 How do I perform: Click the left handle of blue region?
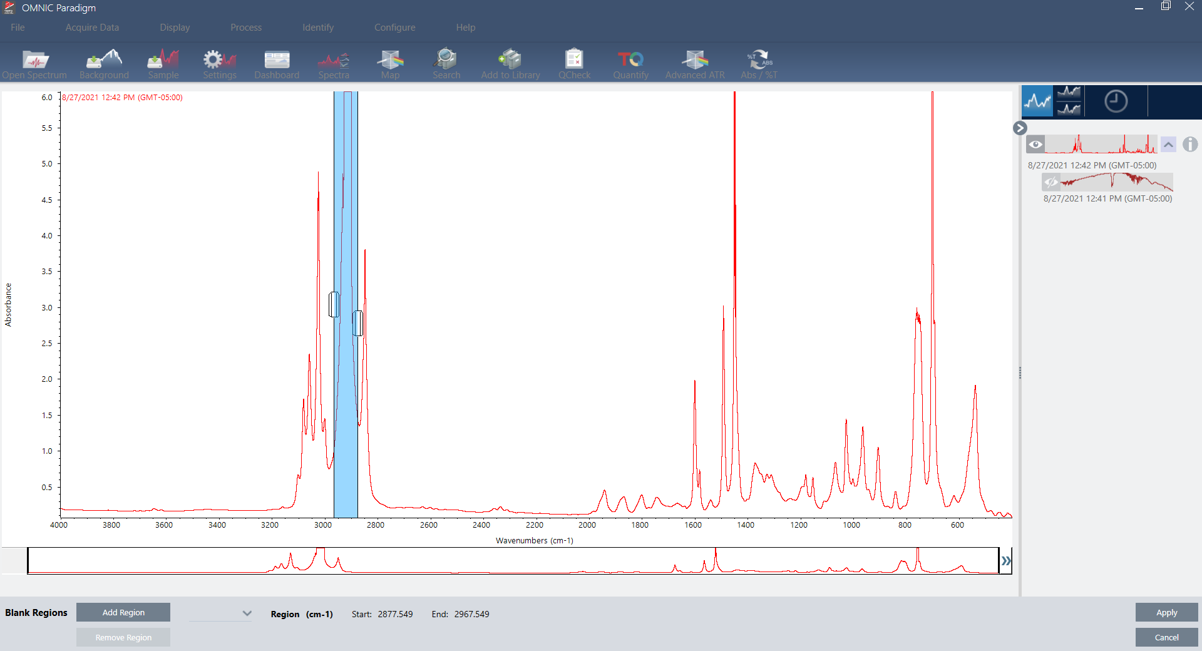click(x=334, y=304)
